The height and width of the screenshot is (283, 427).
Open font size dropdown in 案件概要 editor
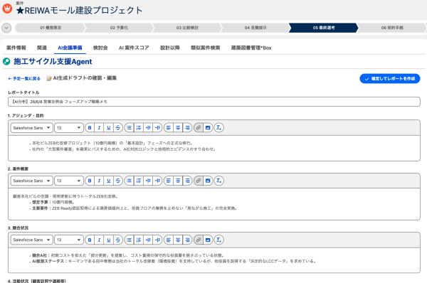click(68, 181)
